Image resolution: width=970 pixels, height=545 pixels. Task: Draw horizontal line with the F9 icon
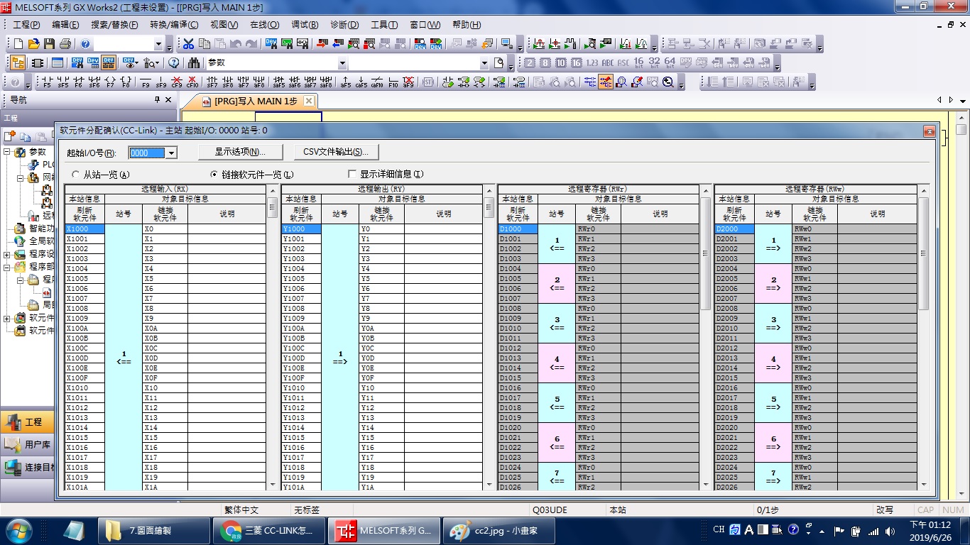pyautogui.click(x=146, y=82)
